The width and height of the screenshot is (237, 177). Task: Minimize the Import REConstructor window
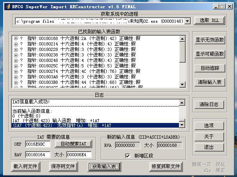point(216,7)
